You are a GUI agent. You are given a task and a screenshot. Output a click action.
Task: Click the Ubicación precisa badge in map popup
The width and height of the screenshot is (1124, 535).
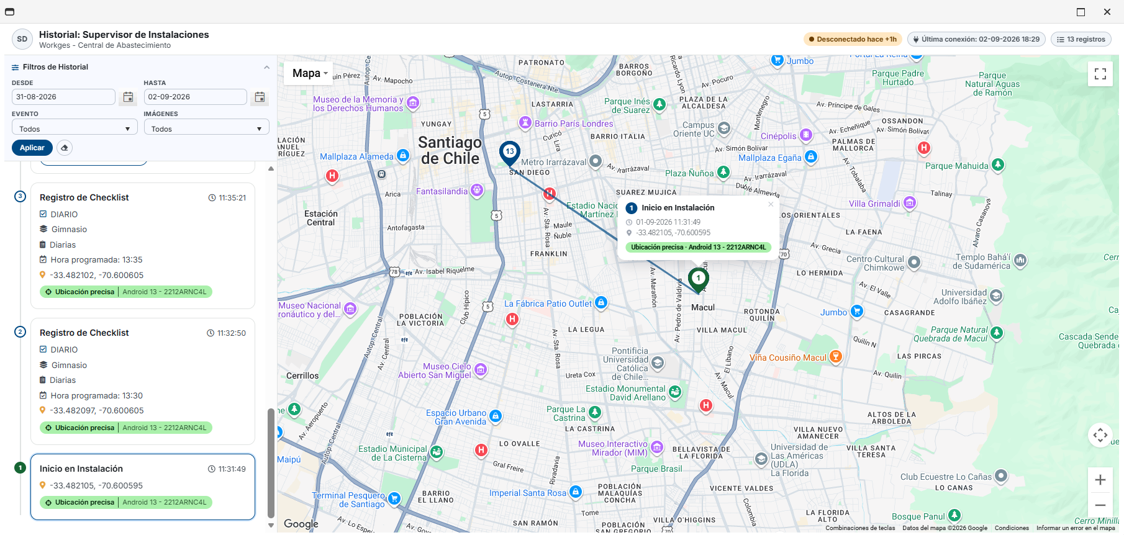pyautogui.click(x=698, y=247)
